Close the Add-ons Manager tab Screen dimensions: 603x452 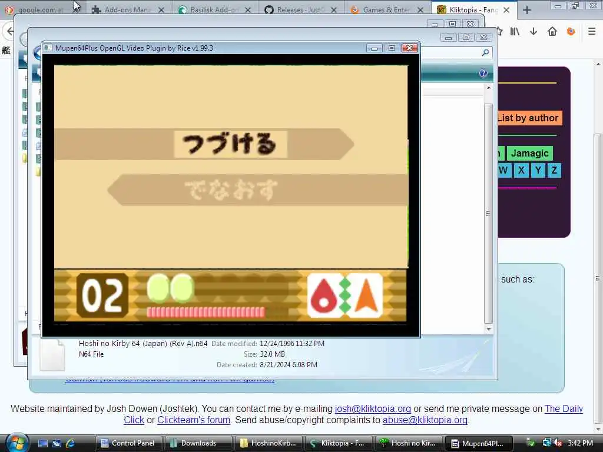coord(161,10)
